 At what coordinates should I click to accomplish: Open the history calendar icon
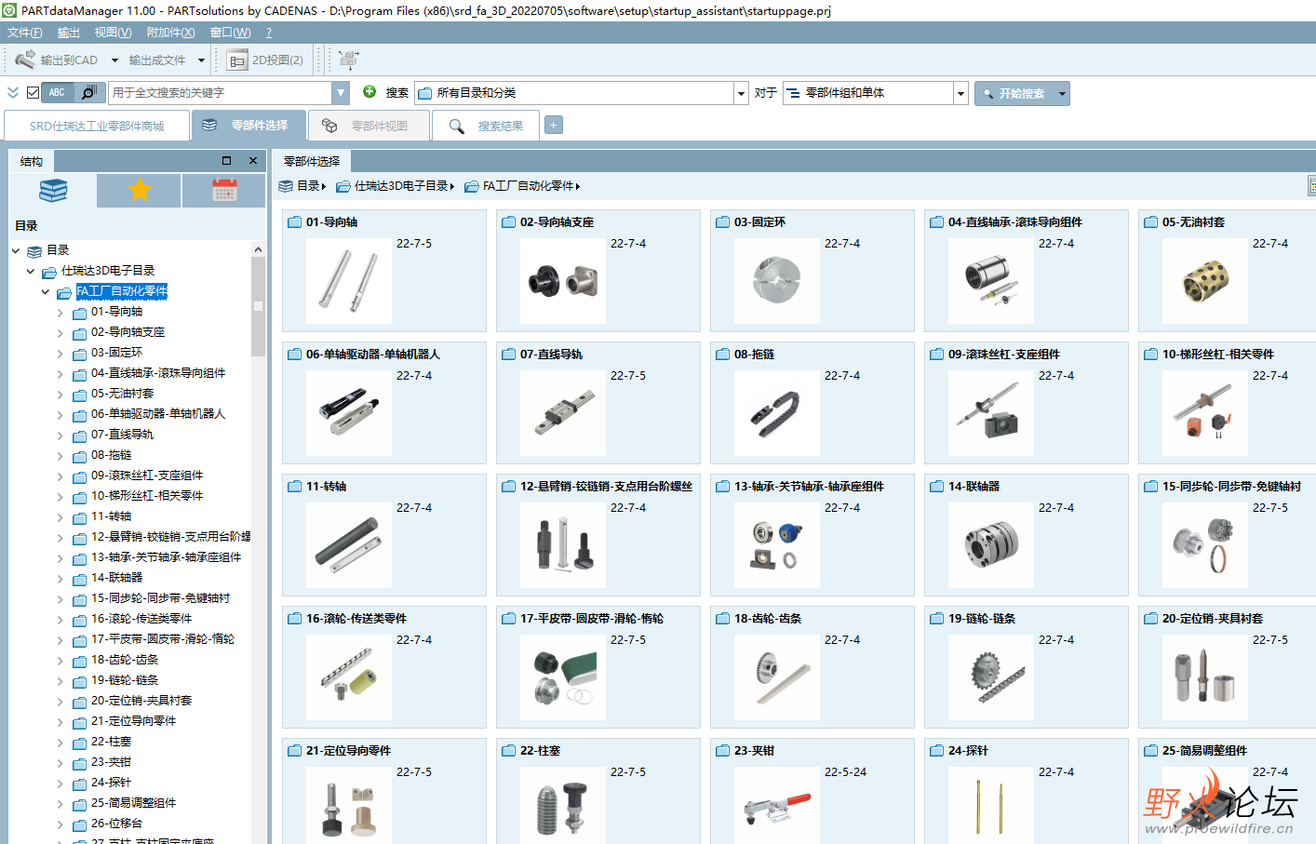tap(224, 191)
